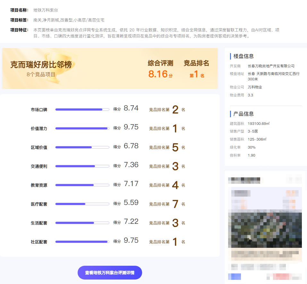Screen dimensions: 307x284
Task: Click the 综合评测 score 8.16分
Action: tap(160, 74)
